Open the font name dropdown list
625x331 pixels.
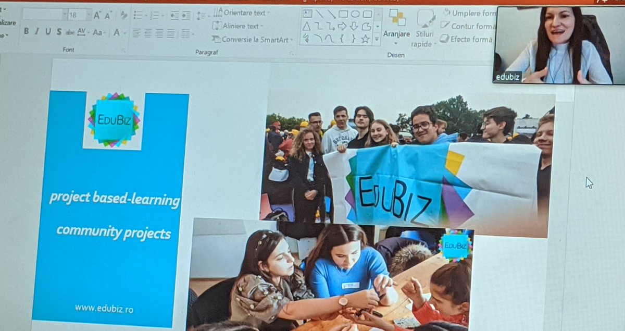65,14
